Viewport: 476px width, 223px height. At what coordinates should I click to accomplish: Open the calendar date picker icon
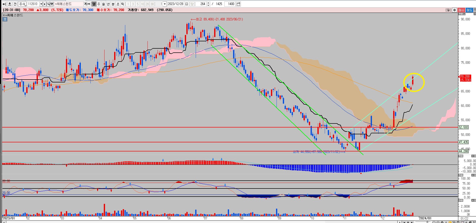pyautogui.click(x=187, y=4)
